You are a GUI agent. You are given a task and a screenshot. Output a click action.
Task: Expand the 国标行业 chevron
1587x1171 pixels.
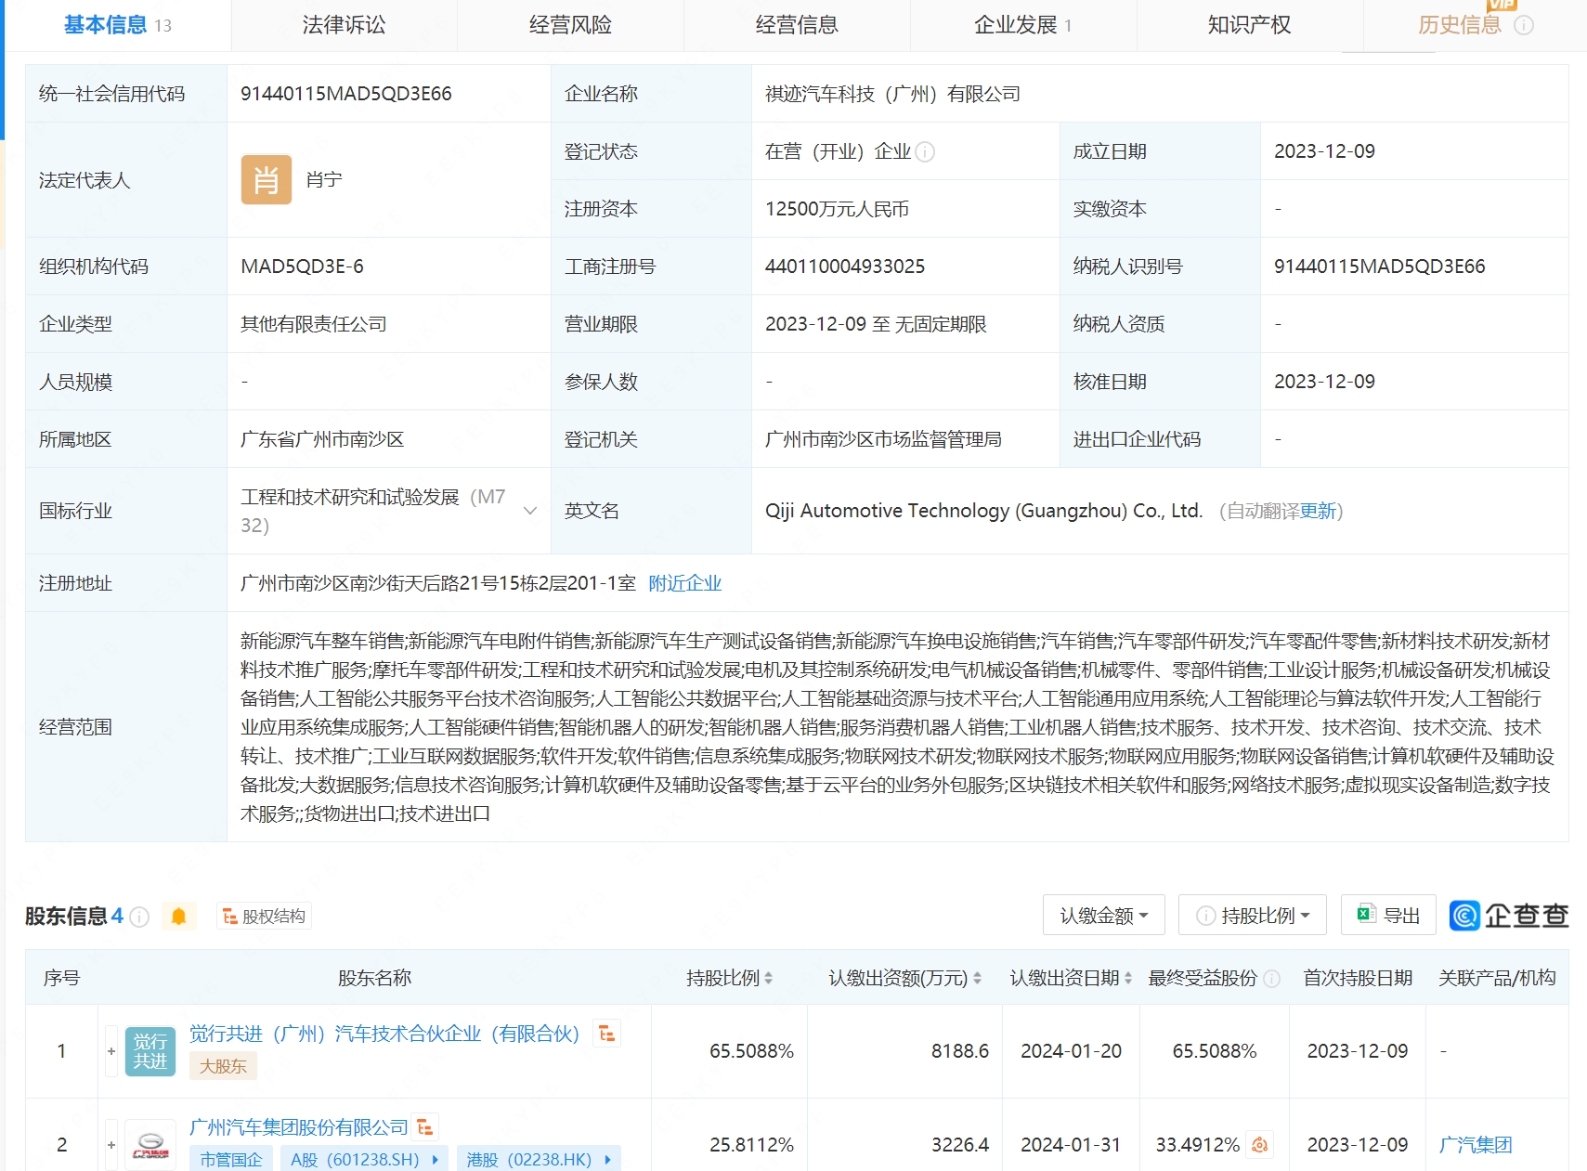click(x=530, y=511)
